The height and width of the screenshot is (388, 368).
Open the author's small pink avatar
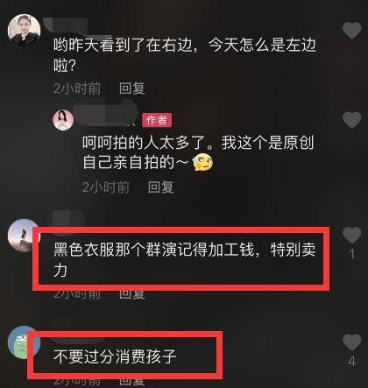pos(63,120)
